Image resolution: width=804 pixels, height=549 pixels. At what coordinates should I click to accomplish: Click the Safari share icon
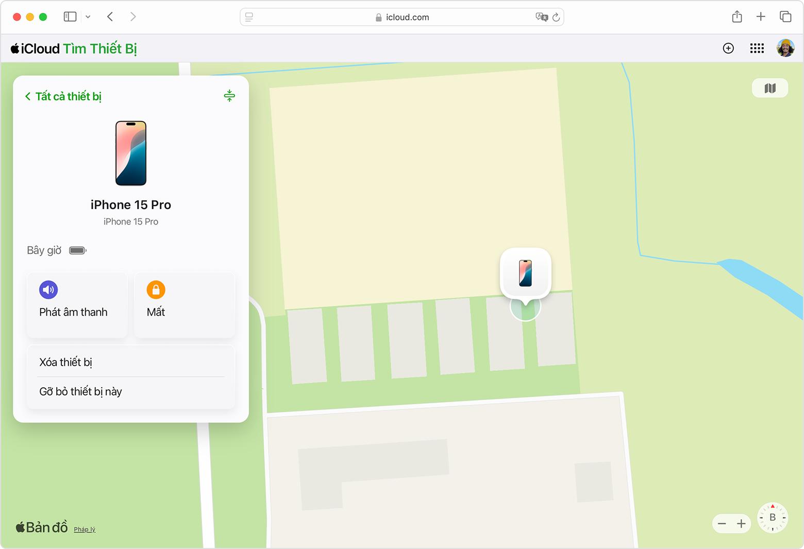pos(737,17)
